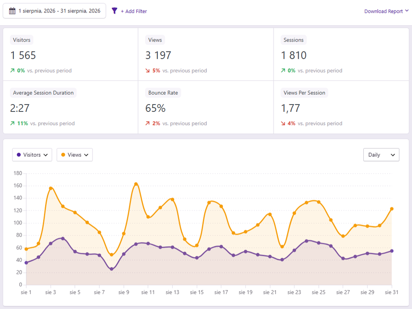Select the Sessions stat label

coord(293,40)
